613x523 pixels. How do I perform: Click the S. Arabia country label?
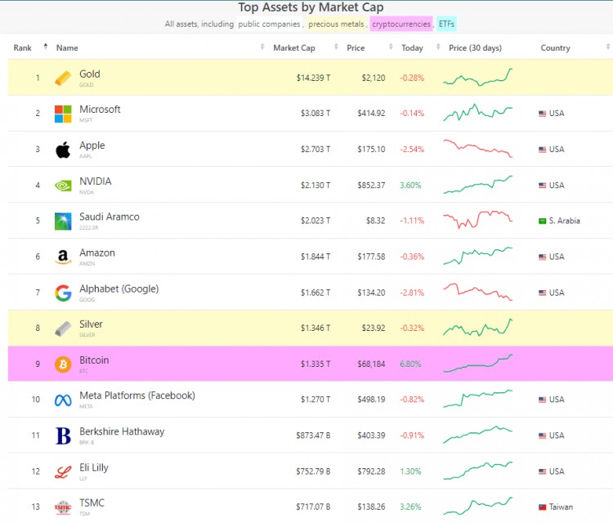click(564, 221)
